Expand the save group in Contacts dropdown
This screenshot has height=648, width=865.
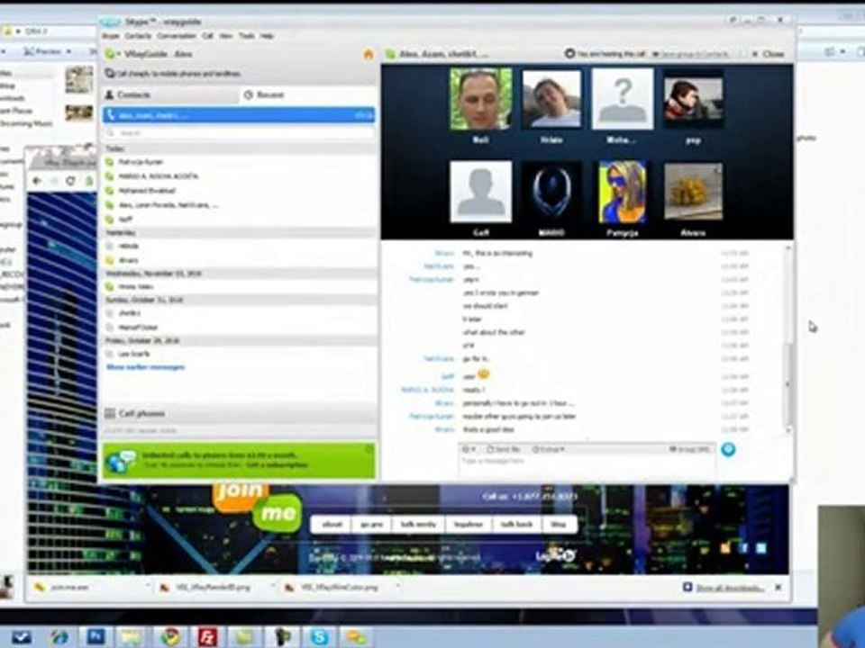click(x=693, y=54)
